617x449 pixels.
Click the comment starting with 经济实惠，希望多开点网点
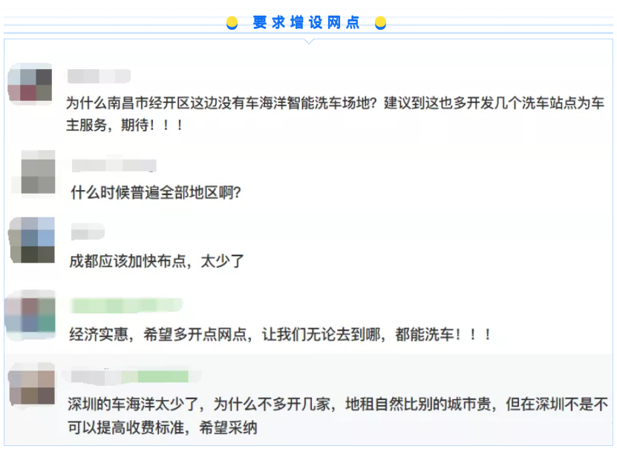click(x=281, y=334)
